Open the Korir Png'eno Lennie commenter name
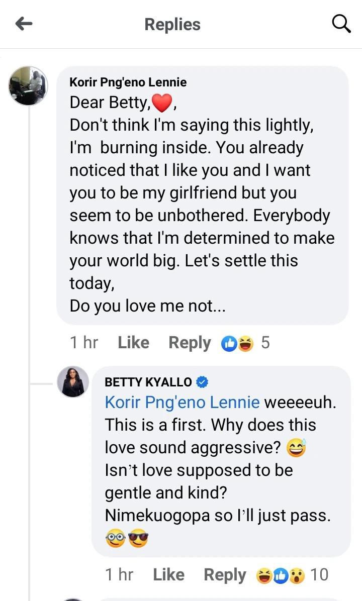The width and height of the screenshot is (362, 601). click(x=128, y=82)
